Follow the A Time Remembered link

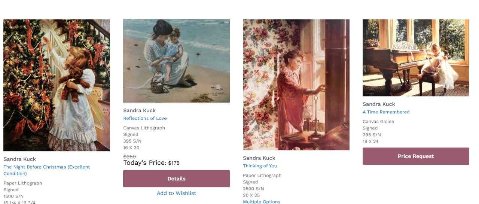pos(386,112)
